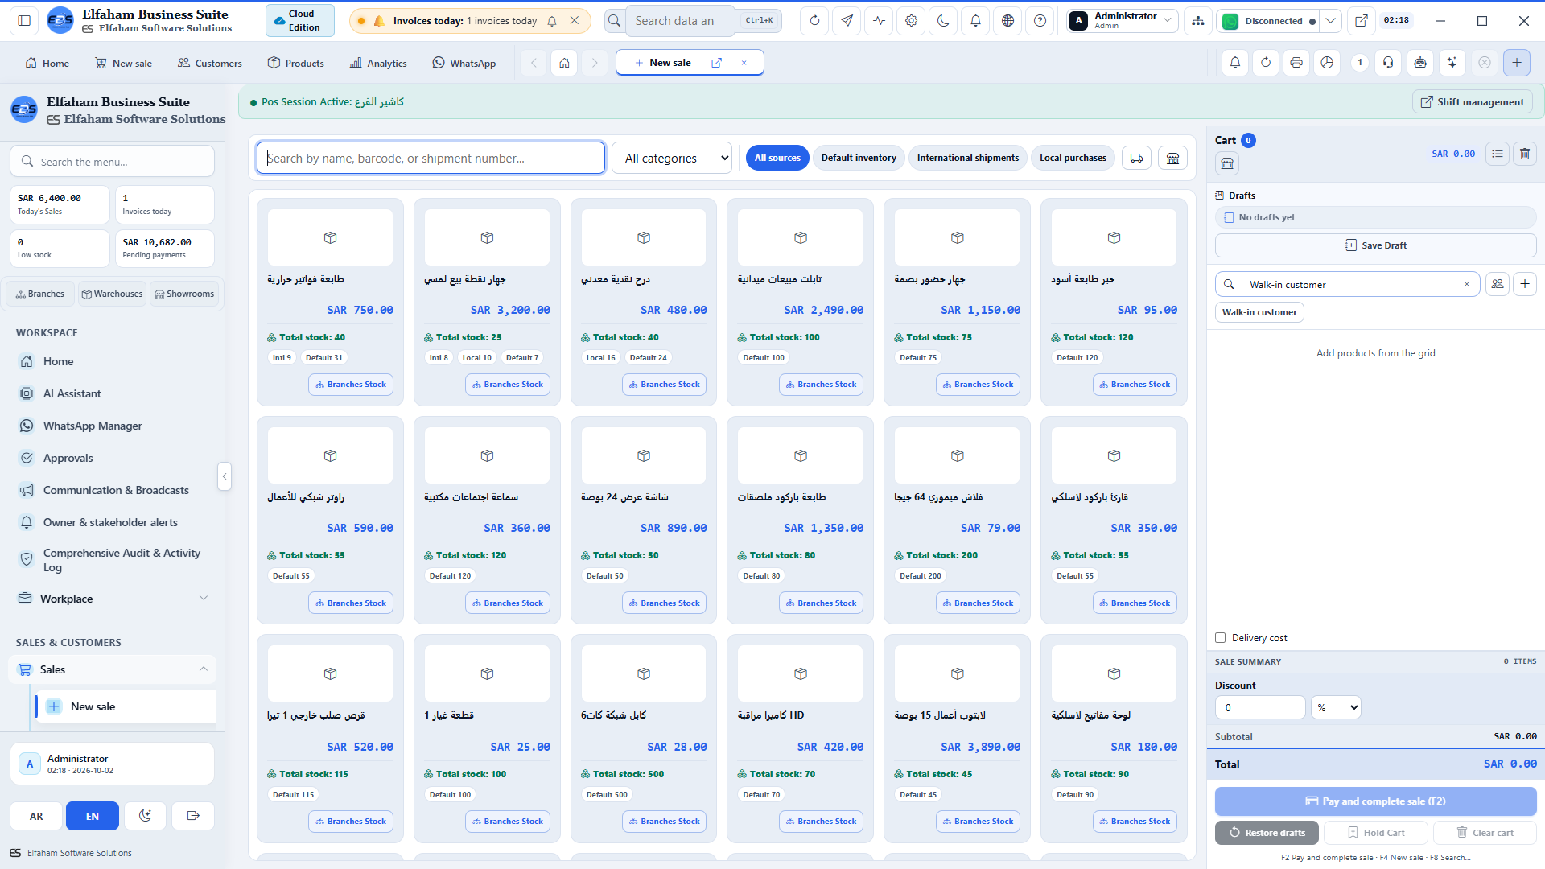Switch to the Warehouses tab in sidebar

113,294
